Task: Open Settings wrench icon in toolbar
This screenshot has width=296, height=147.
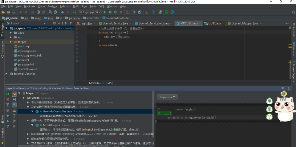Action: pos(134,12)
